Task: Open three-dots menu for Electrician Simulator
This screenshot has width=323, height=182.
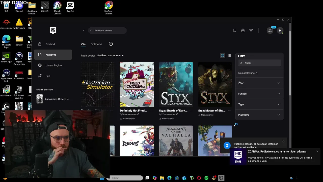Action: pos(112,111)
